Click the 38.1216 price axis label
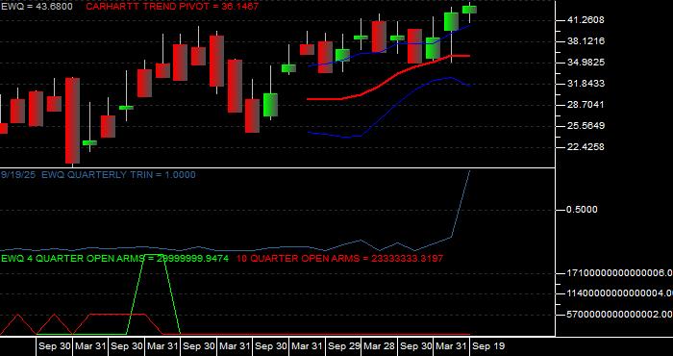 pos(575,41)
